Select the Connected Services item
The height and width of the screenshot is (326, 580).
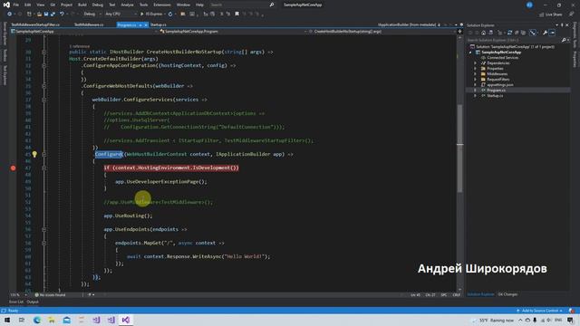click(x=502, y=58)
